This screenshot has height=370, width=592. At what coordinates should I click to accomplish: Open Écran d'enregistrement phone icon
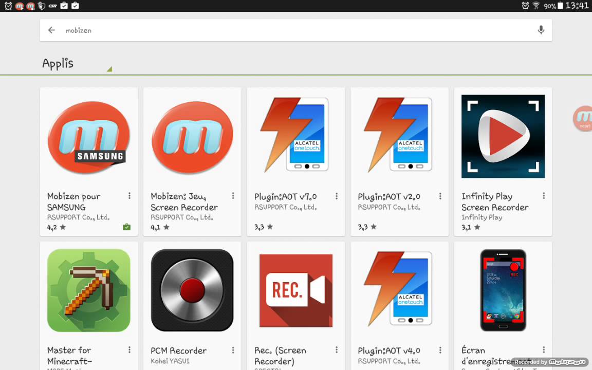[503, 290]
